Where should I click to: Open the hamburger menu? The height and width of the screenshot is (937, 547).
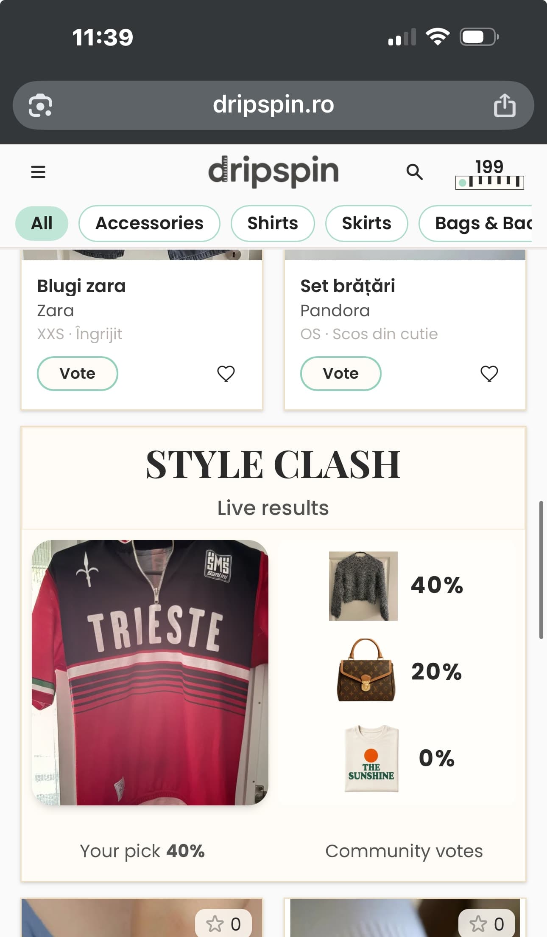pyautogui.click(x=38, y=172)
